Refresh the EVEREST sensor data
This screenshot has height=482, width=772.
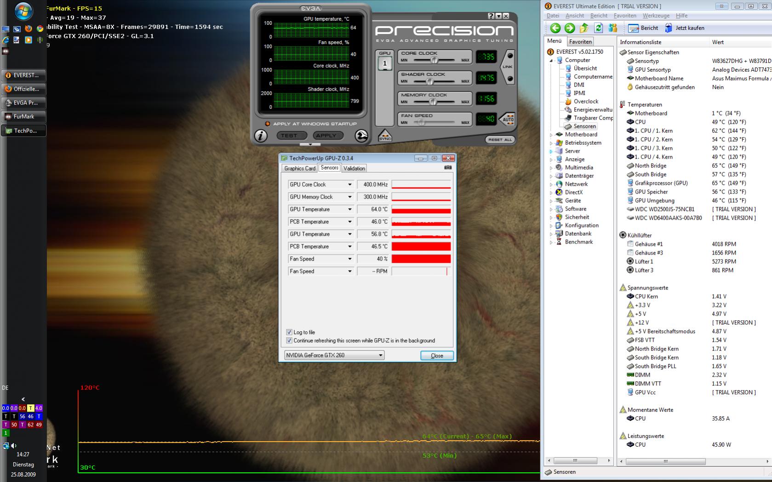598,28
